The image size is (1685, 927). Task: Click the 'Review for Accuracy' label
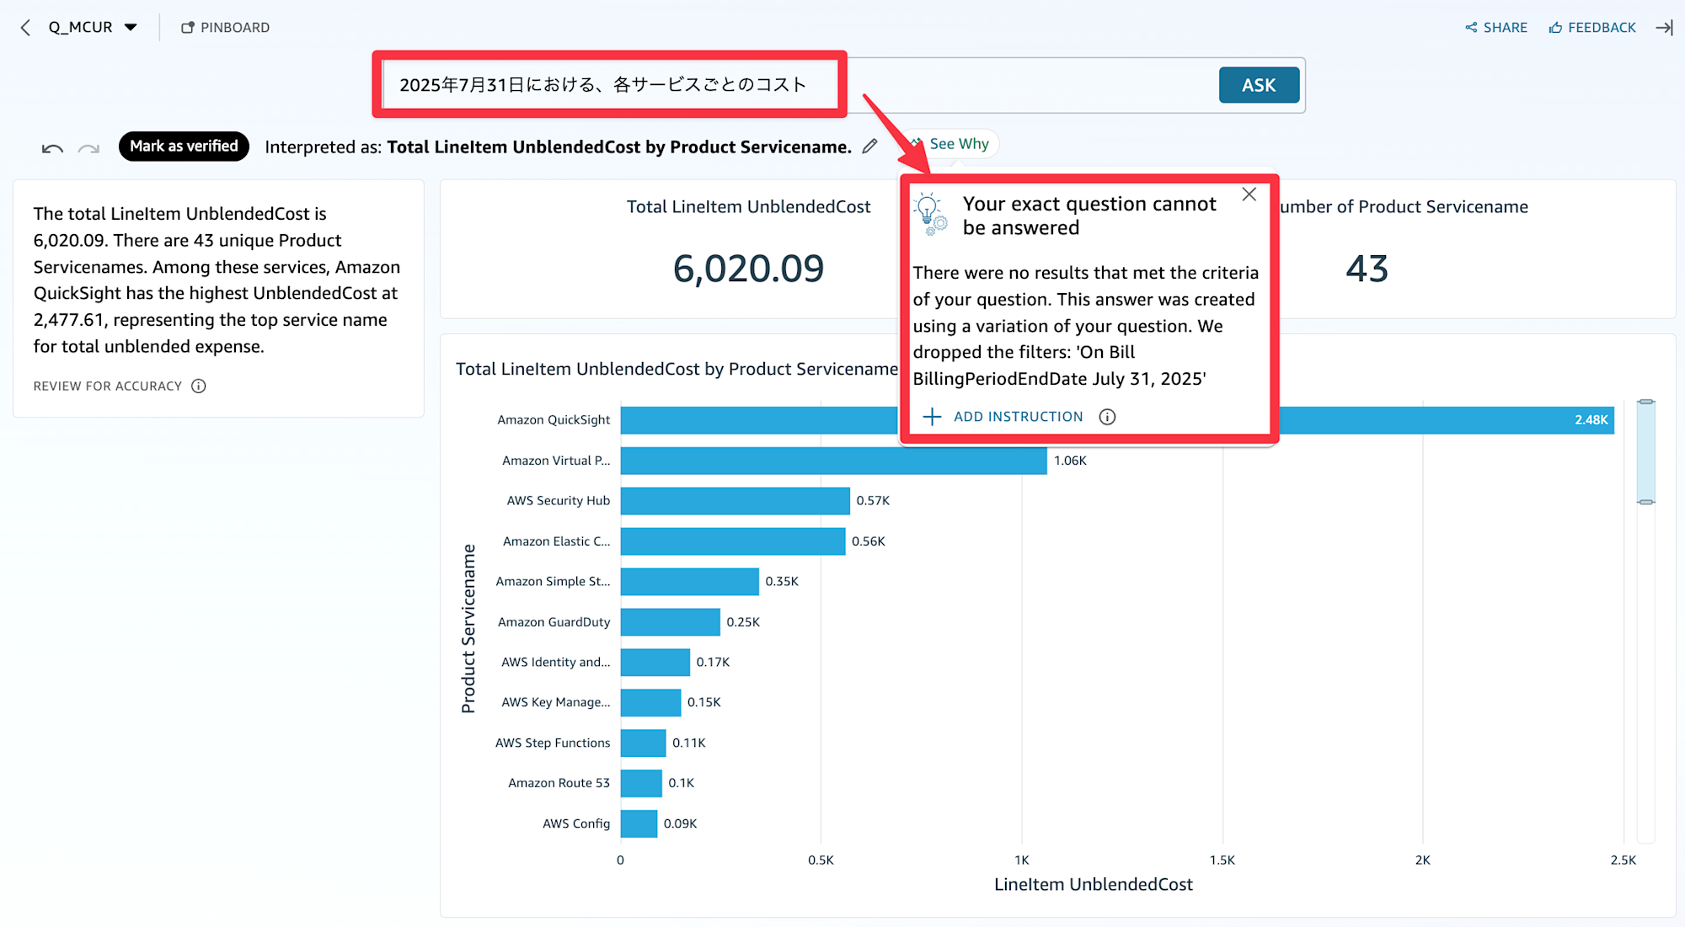point(108,386)
